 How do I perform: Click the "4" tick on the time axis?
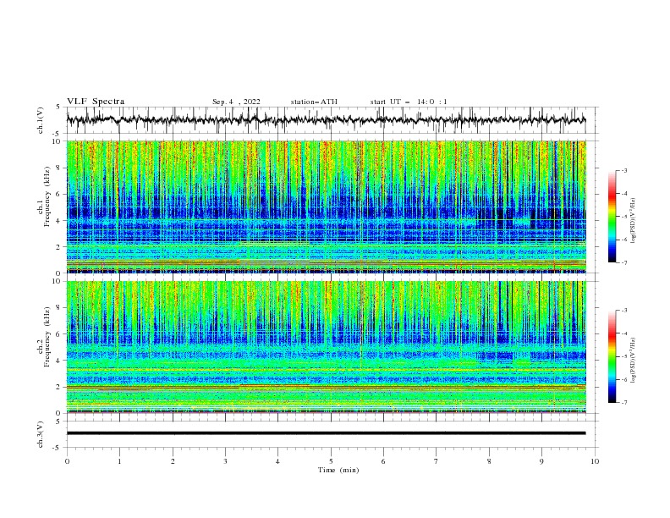click(277, 461)
